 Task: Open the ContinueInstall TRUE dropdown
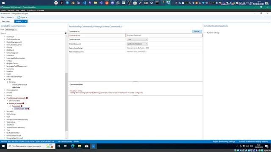coord(137,39)
